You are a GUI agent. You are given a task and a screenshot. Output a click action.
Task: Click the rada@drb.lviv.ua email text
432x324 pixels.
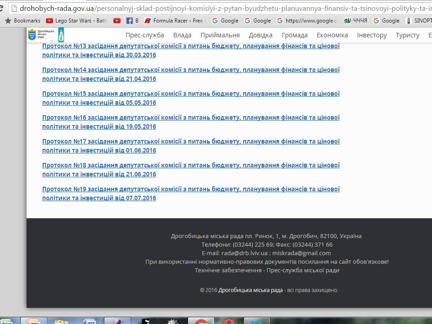tap(244, 253)
